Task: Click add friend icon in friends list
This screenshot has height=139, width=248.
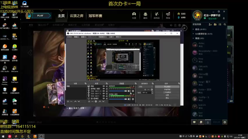Action: point(210,24)
